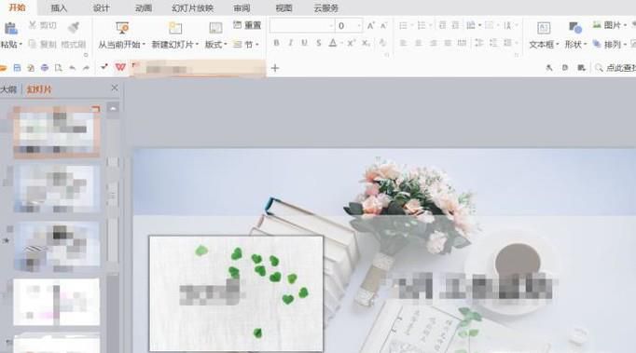Click the Shapes (形状) icon
The image size is (636, 353).
point(575,28)
